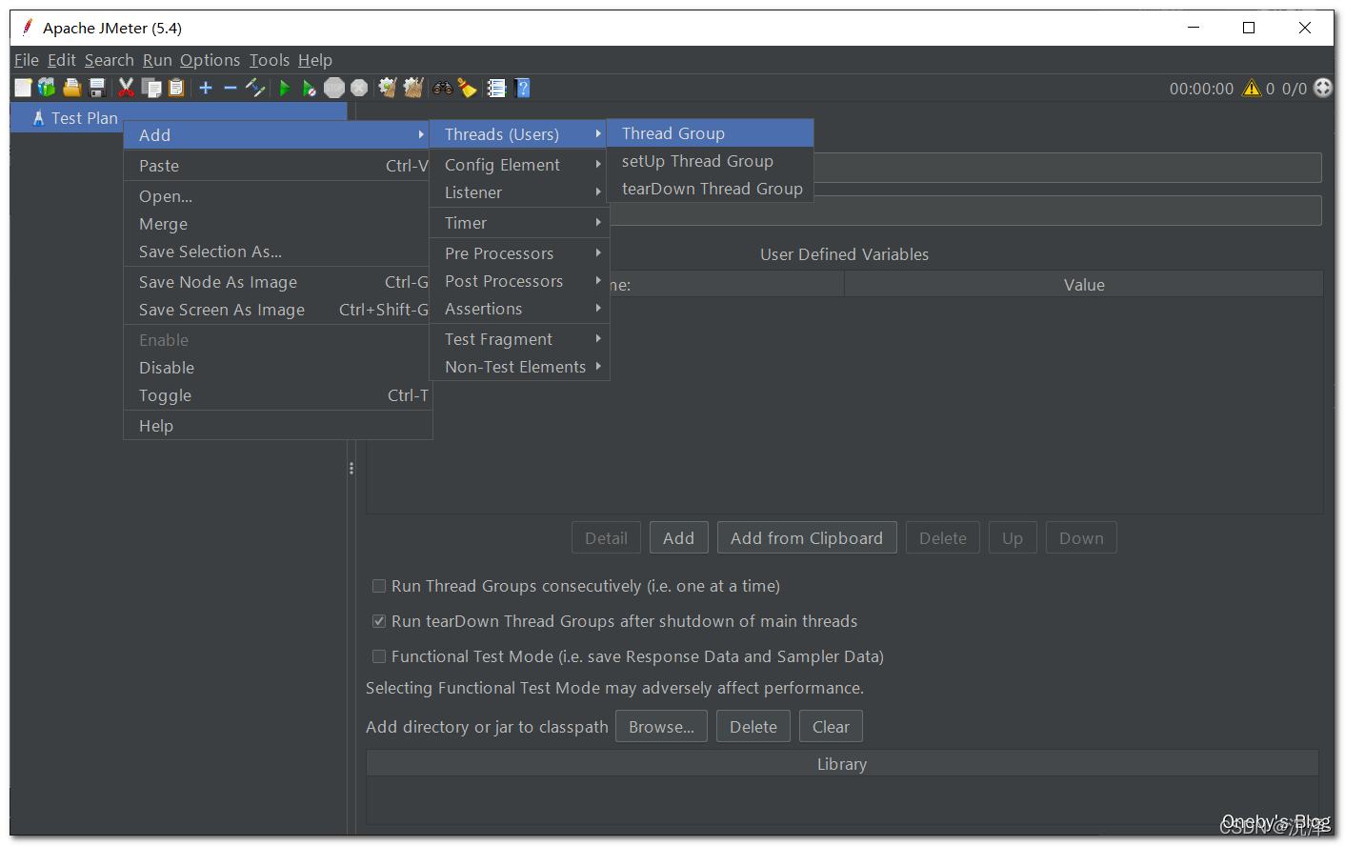Click classpath Delete button
Viewport: 1345px width, 846px height.
point(753,727)
